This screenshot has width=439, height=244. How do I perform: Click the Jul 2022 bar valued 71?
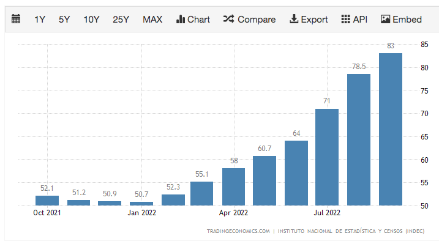point(327,157)
